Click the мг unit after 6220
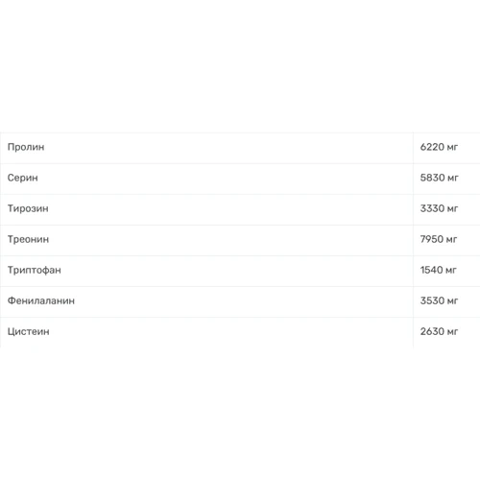The image size is (480, 480). (452, 148)
